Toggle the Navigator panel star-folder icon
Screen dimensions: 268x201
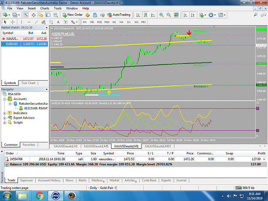[x=41, y=15]
